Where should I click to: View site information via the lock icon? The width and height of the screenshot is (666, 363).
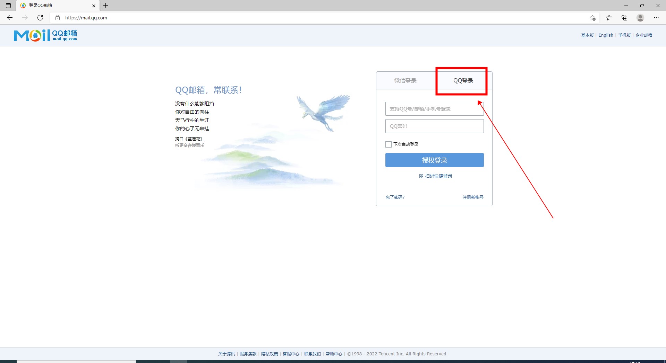click(x=58, y=18)
